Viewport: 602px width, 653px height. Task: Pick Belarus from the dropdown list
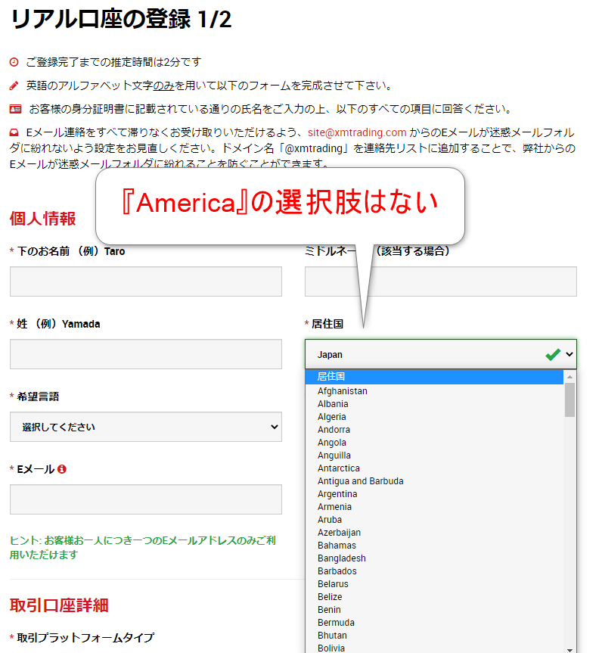click(434, 585)
